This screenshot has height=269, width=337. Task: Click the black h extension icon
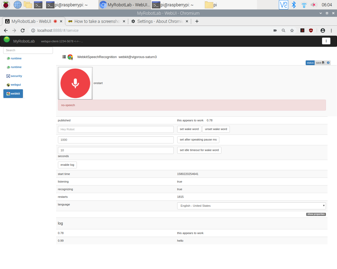(x=303, y=30)
